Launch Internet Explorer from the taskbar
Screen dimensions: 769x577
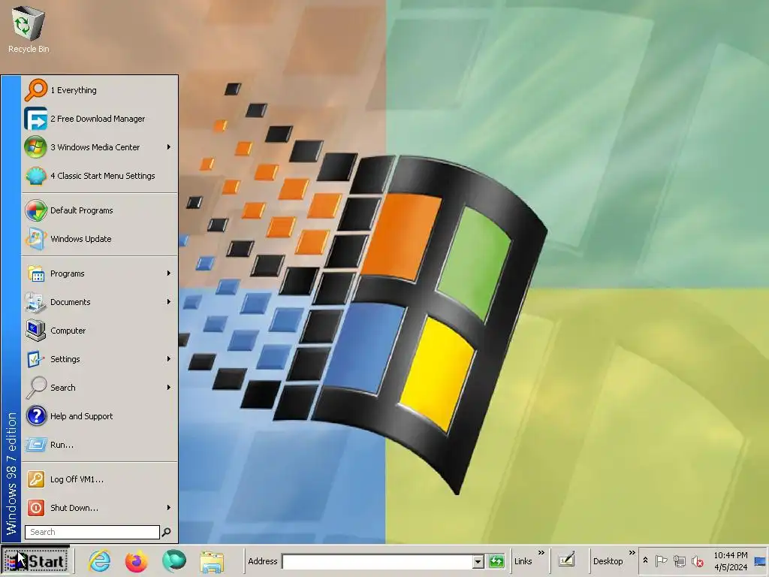[100, 560]
